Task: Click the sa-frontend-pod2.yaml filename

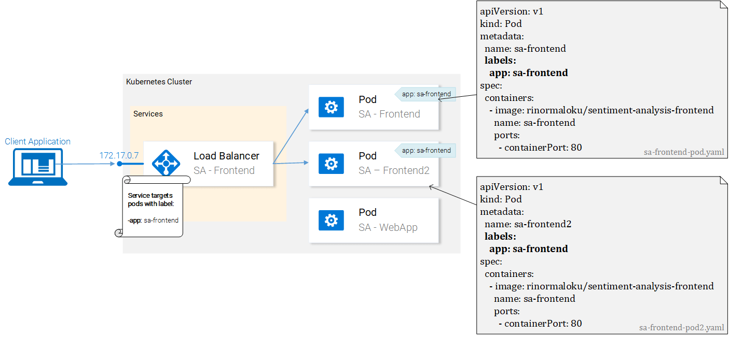Action: click(681, 328)
